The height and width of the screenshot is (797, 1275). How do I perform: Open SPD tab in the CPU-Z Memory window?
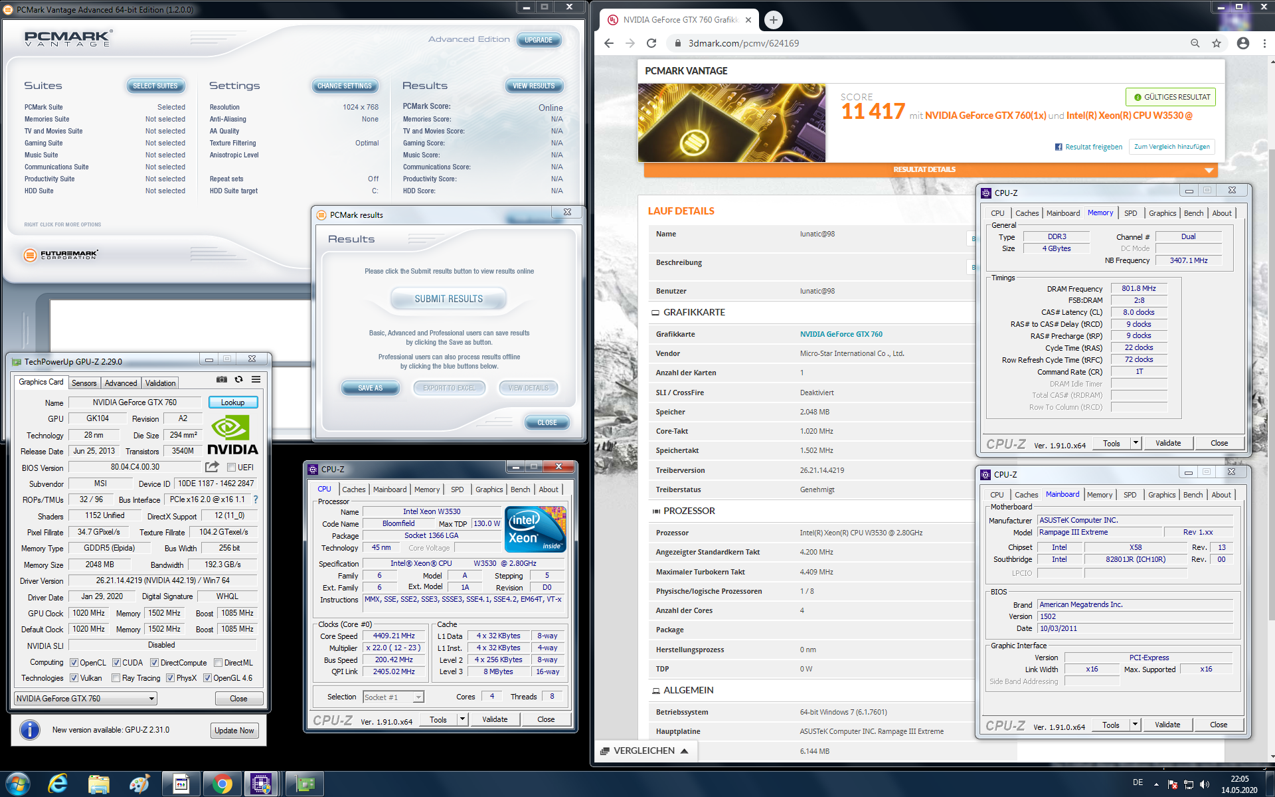[x=1130, y=213]
